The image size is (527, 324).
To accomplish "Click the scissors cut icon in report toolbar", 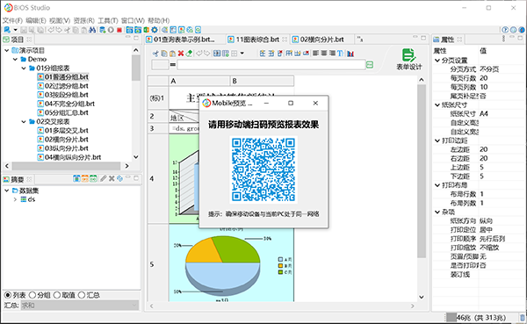I will tap(155, 54).
